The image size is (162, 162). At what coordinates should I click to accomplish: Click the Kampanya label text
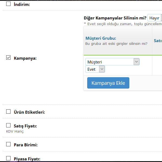tap(25, 58)
